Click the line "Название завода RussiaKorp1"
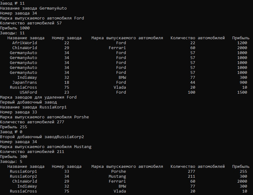 click(x=33, y=107)
